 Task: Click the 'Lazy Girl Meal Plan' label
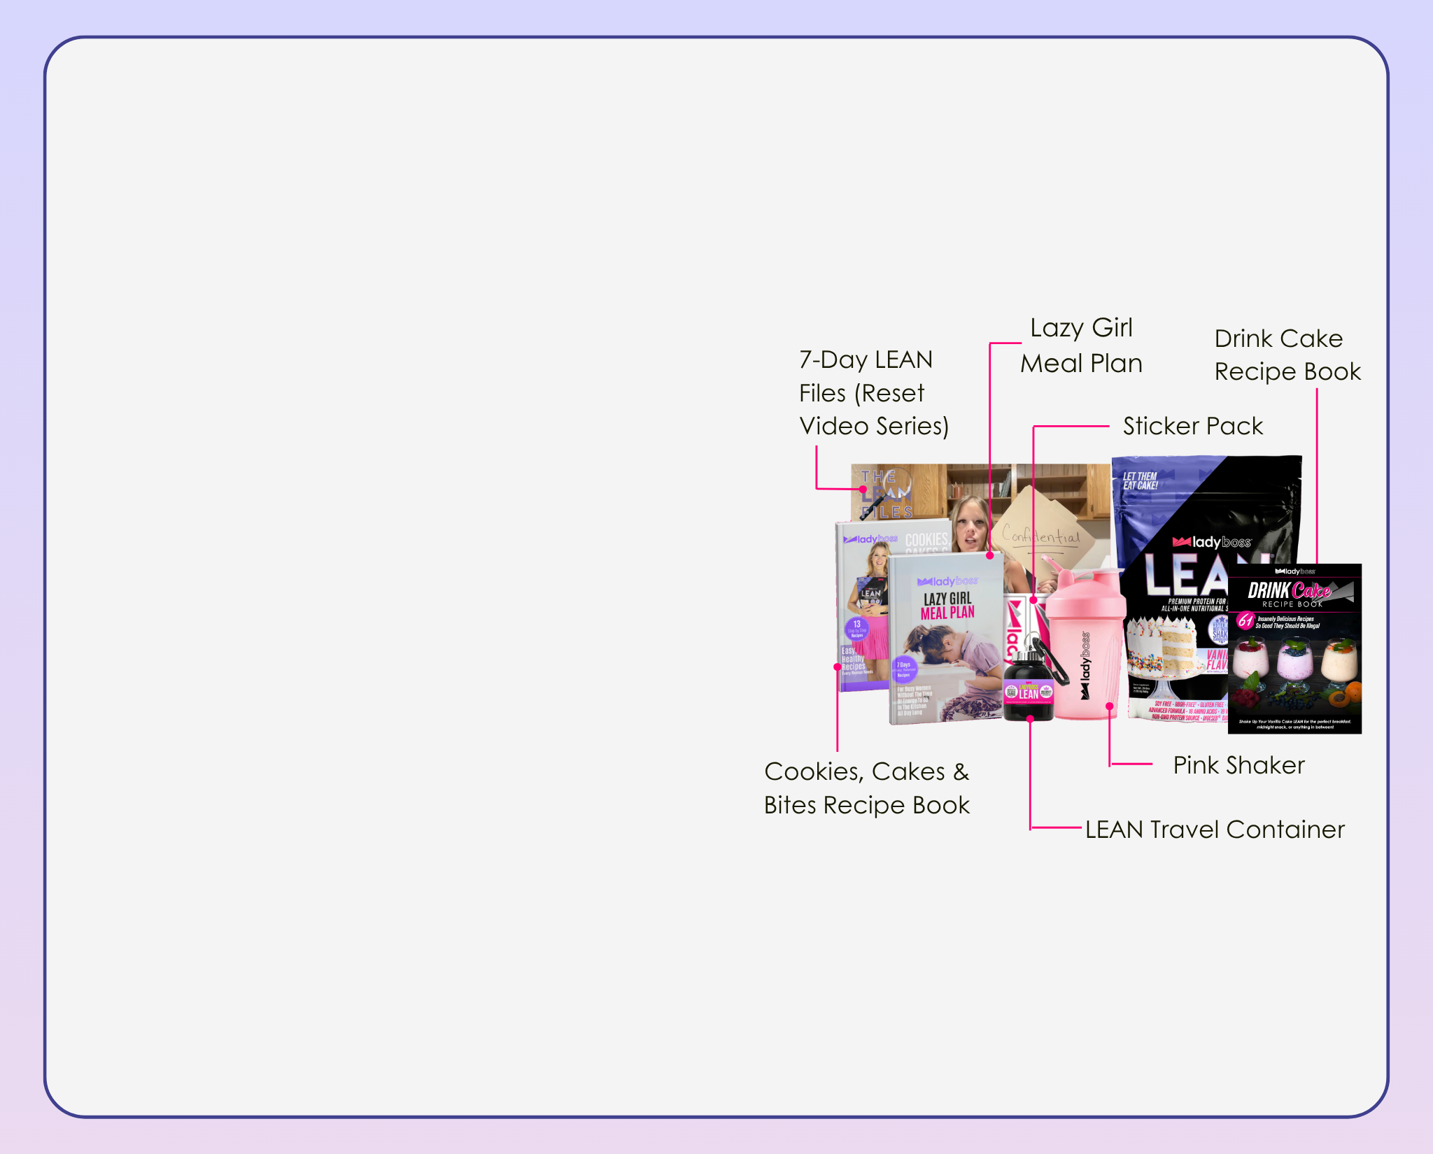click(x=1081, y=346)
